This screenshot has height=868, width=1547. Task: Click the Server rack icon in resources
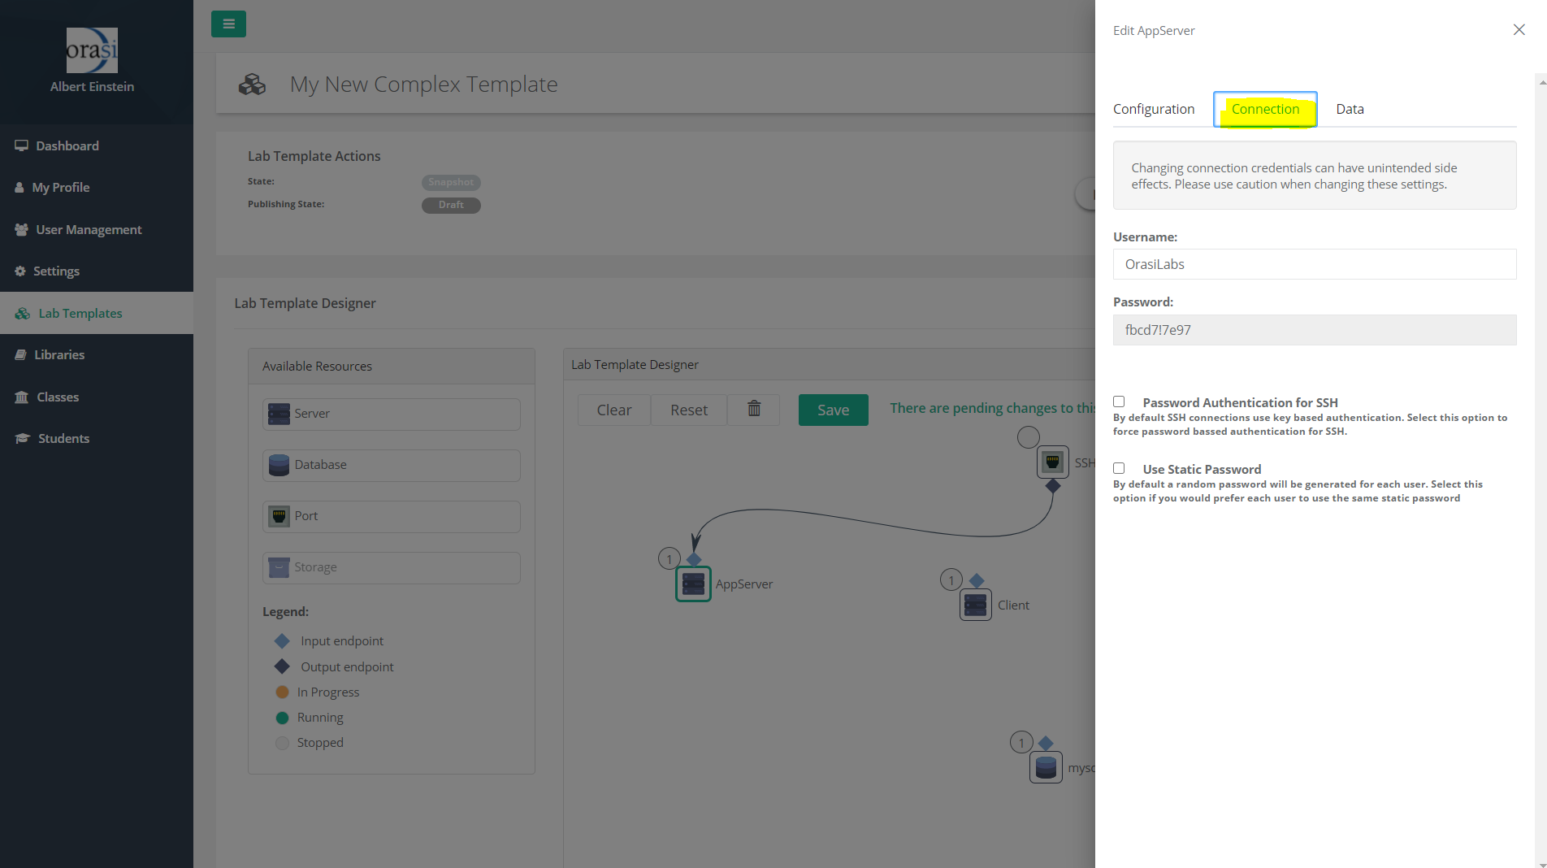pyautogui.click(x=279, y=414)
